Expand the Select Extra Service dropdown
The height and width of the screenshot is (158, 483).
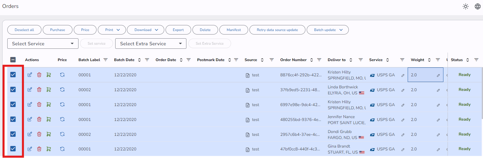[x=151, y=44]
